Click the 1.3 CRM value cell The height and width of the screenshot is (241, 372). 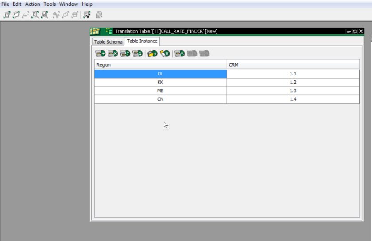coord(293,91)
